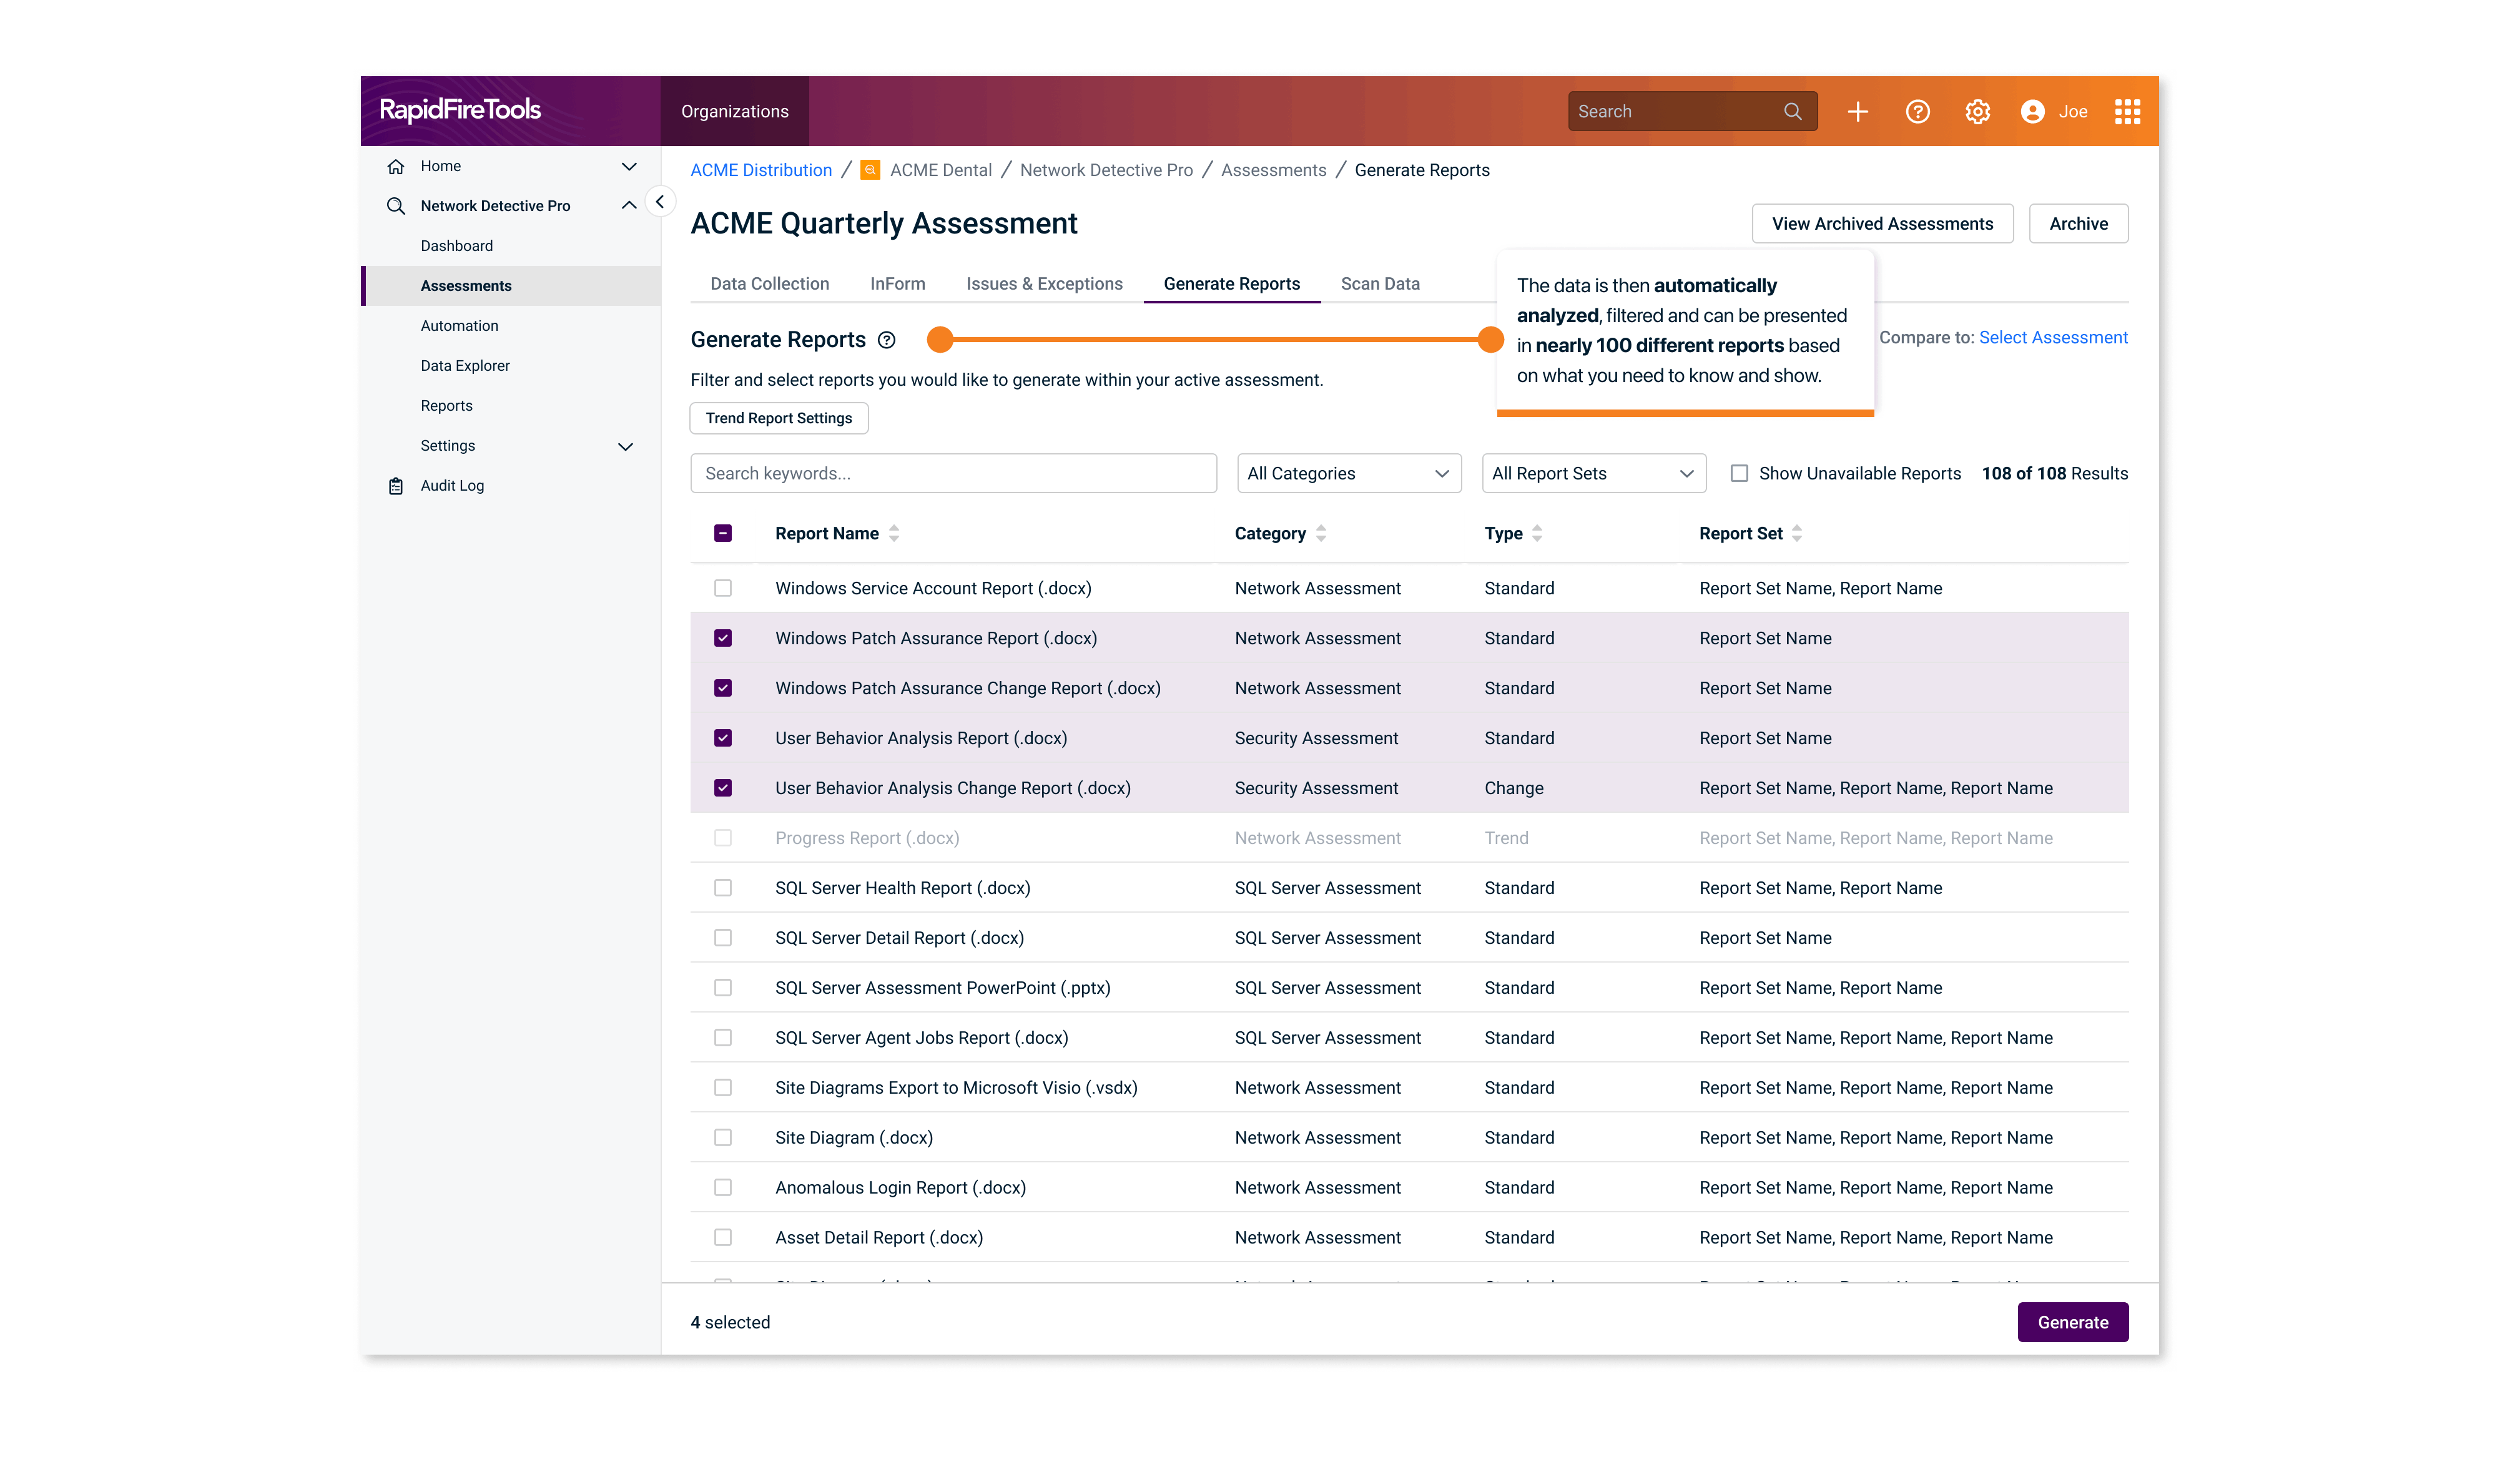Uncheck User Behavior Analysis Report checkbox

[723, 738]
